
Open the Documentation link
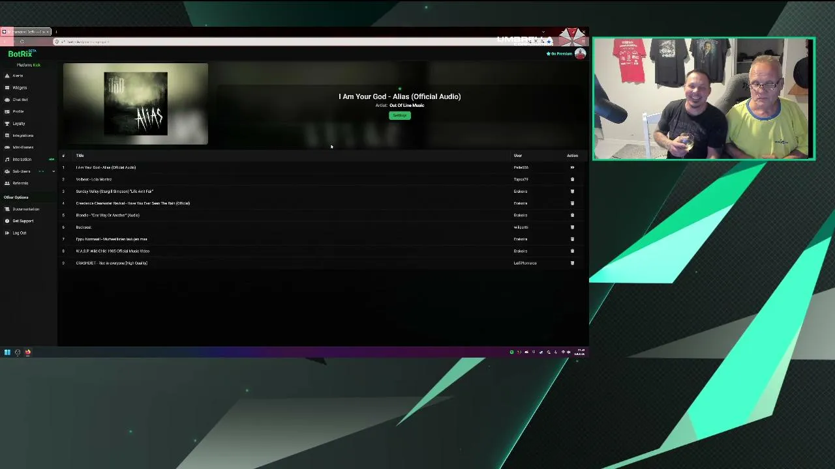click(25, 209)
